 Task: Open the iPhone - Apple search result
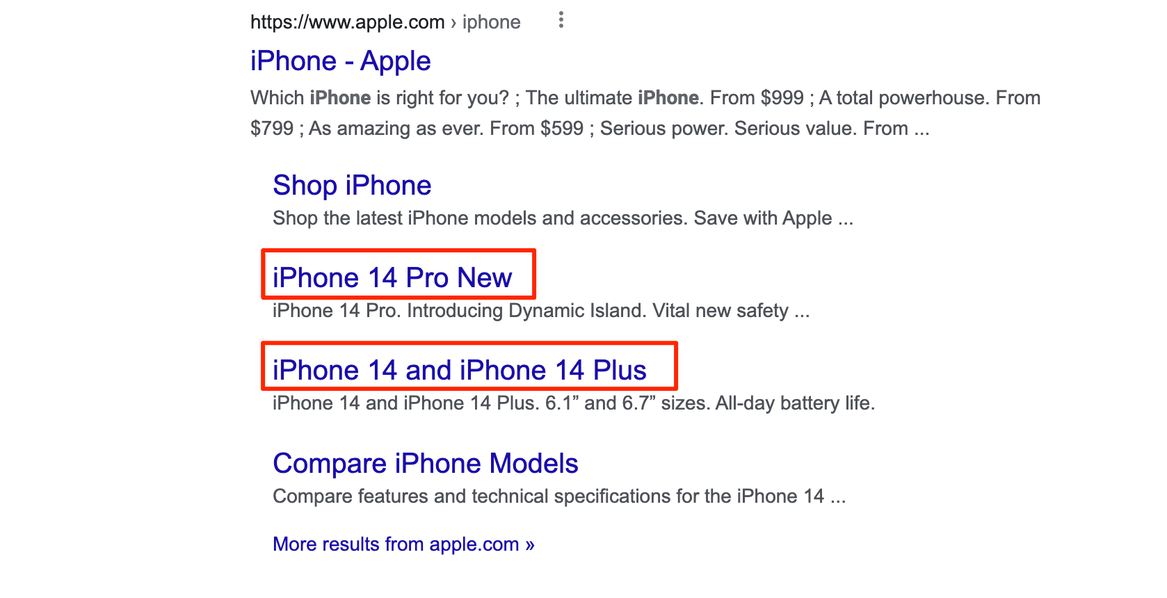point(341,61)
